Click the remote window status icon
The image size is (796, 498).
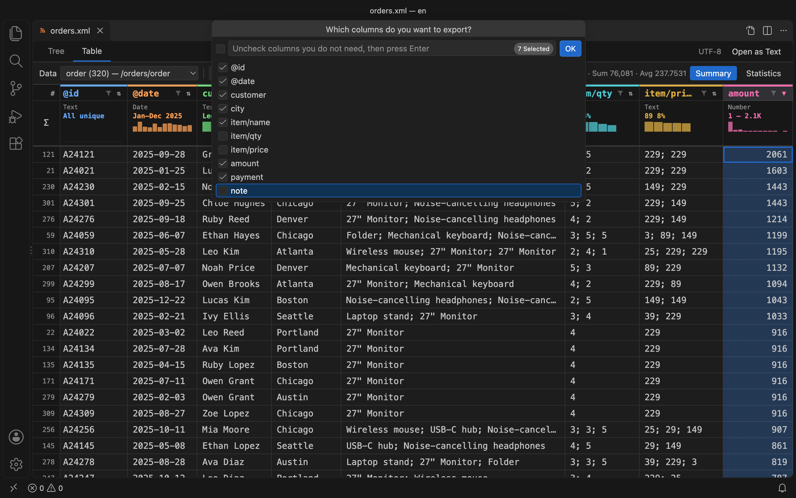point(13,488)
